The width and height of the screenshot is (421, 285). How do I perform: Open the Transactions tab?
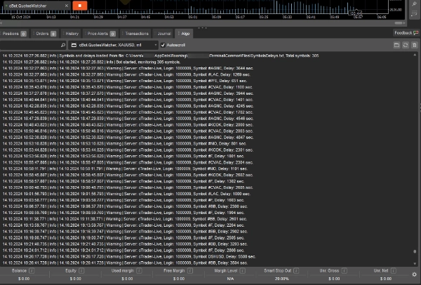click(136, 33)
